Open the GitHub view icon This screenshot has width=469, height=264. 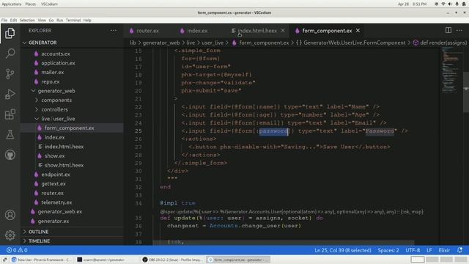pyautogui.click(x=10, y=155)
